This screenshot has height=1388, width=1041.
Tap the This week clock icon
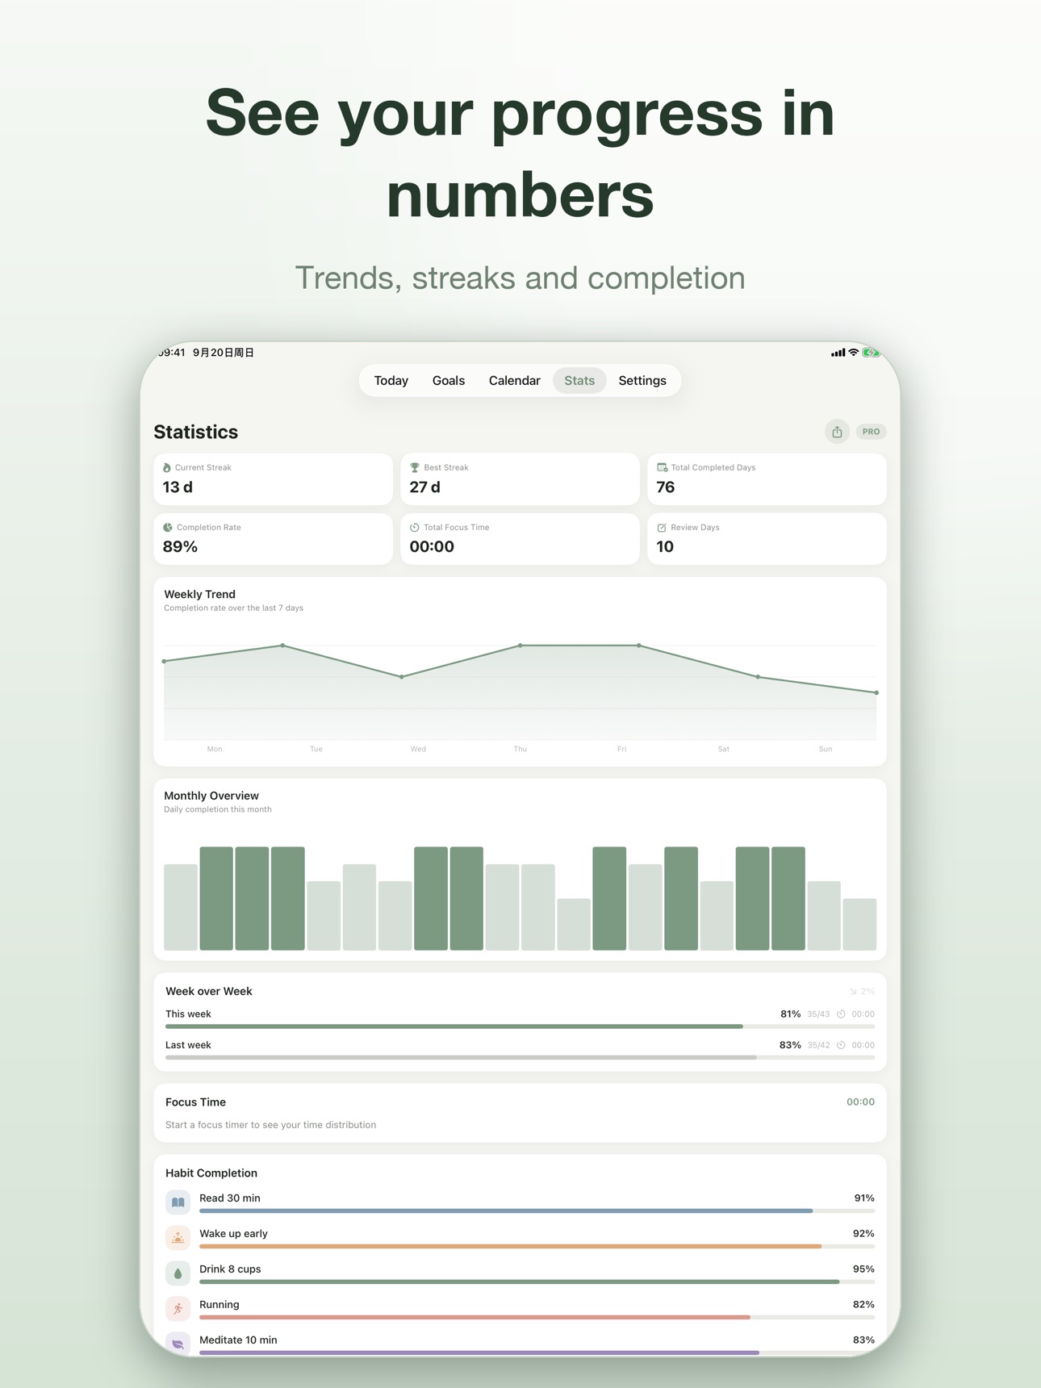point(841,1014)
